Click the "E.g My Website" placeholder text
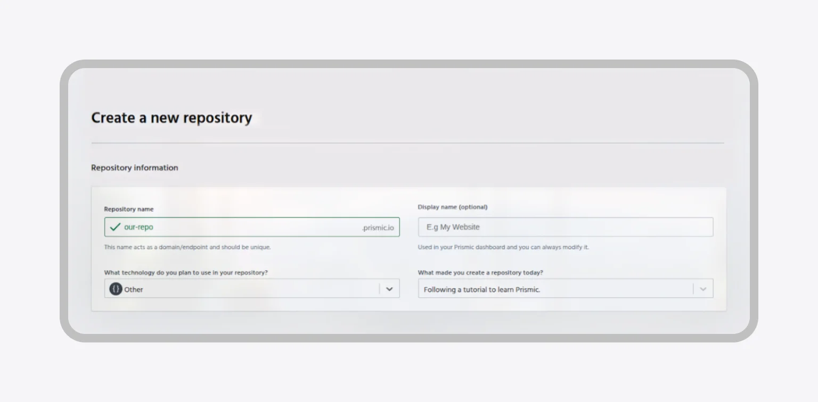This screenshot has width=818, height=402. (x=452, y=227)
